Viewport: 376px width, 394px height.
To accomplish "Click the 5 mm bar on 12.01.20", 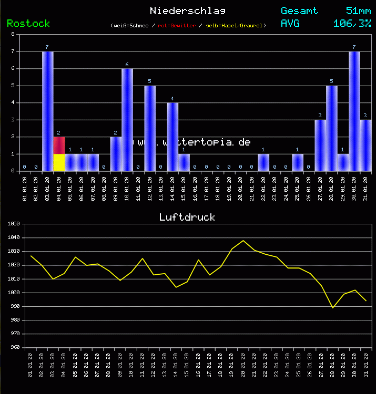I will tap(150, 128).
